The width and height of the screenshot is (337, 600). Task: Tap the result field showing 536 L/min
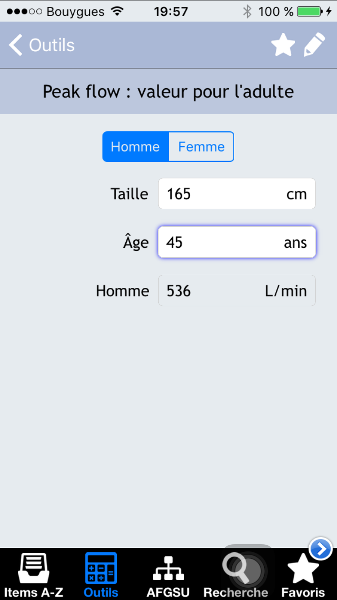click(237, 291)
